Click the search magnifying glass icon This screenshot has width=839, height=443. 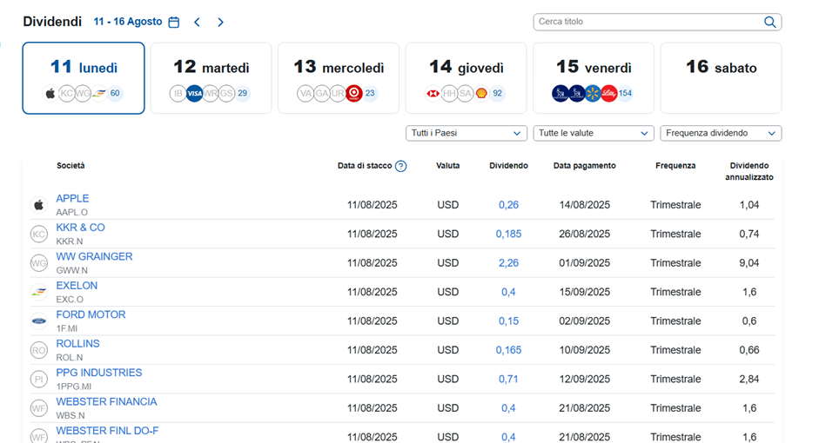point(769,23)
